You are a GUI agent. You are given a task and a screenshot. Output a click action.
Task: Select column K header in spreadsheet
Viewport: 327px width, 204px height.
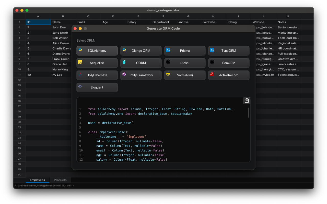(288, 16)
